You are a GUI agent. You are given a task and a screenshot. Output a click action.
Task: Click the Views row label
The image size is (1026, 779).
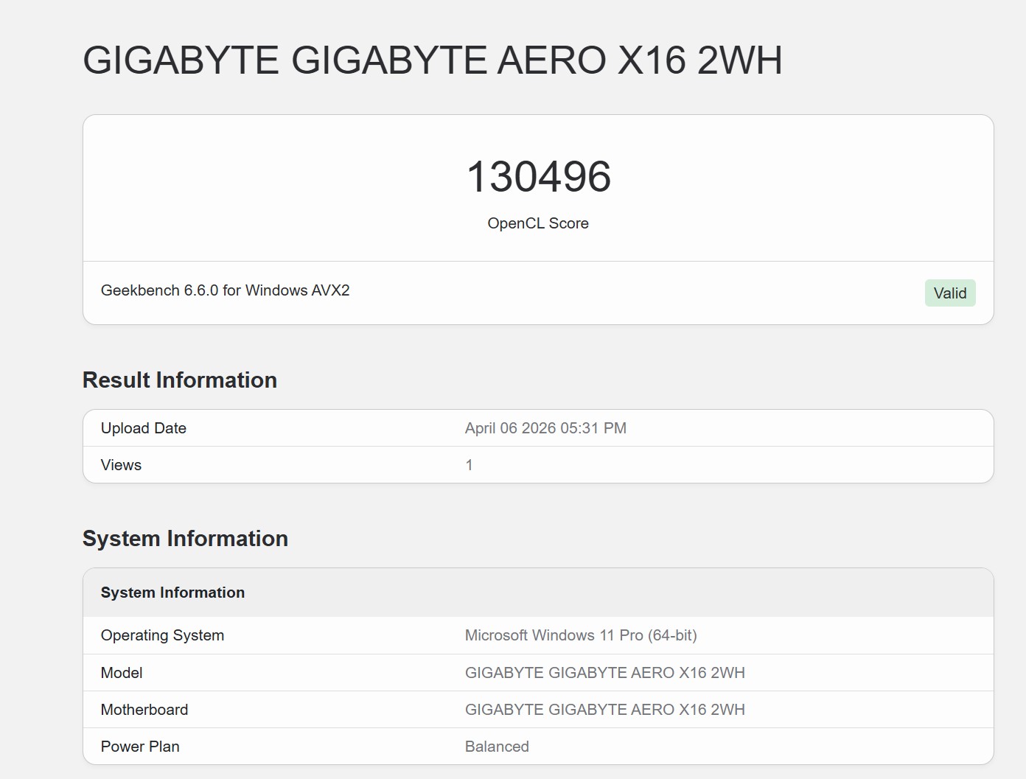point(121,465)
